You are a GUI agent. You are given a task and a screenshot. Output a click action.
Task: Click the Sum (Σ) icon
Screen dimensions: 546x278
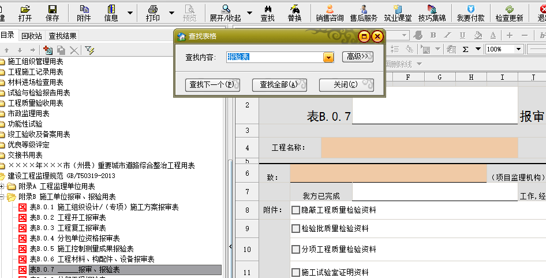465,49
